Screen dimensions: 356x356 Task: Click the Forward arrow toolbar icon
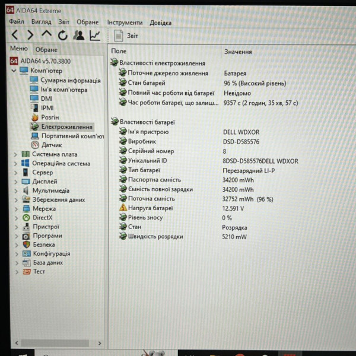click(x=30, y=35)
